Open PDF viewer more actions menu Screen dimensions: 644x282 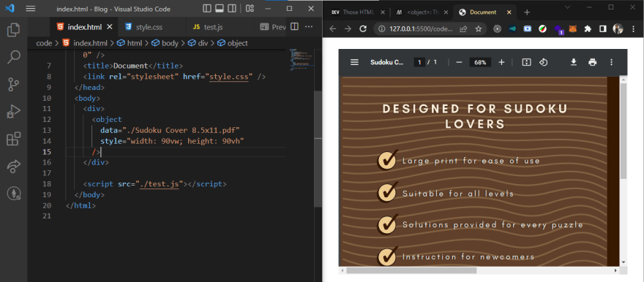[x=611, y=62]
